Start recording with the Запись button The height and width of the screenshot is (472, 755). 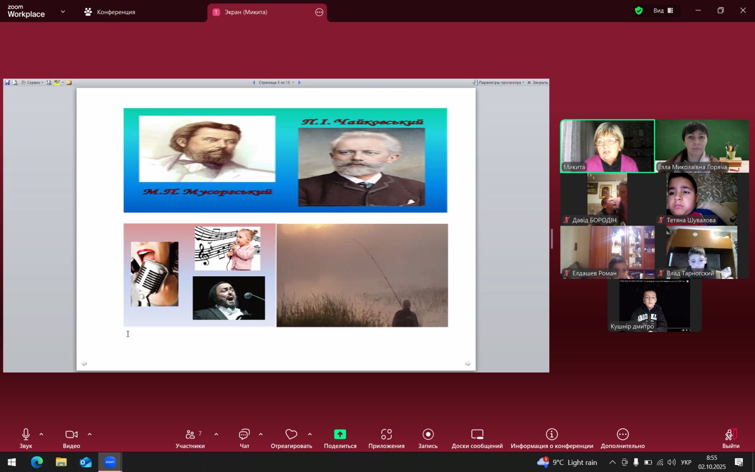[x=428, y=438]
